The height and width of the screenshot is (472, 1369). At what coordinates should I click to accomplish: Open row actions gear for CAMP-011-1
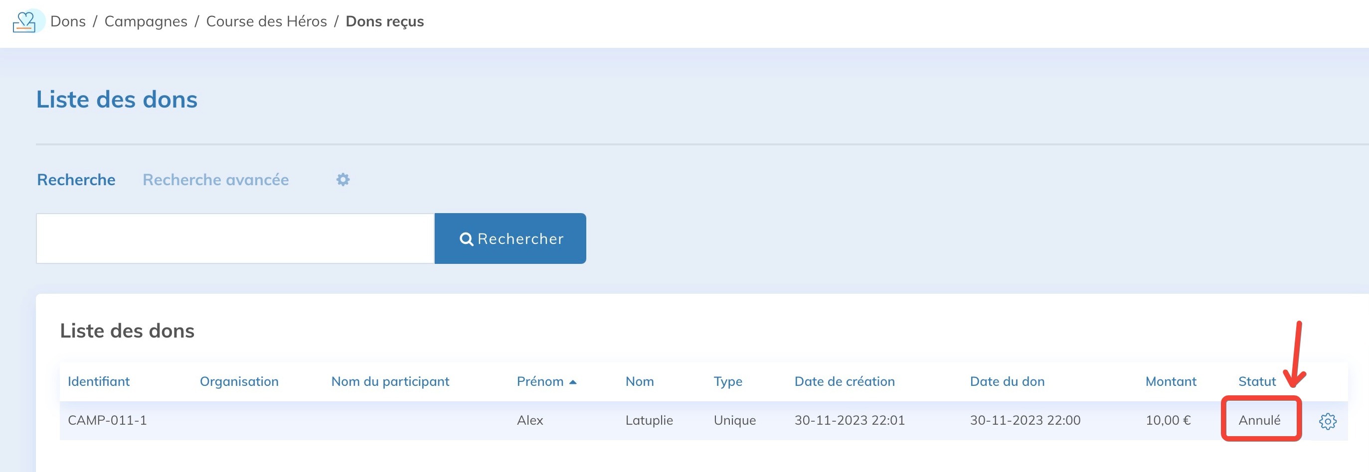point(1327,421)
